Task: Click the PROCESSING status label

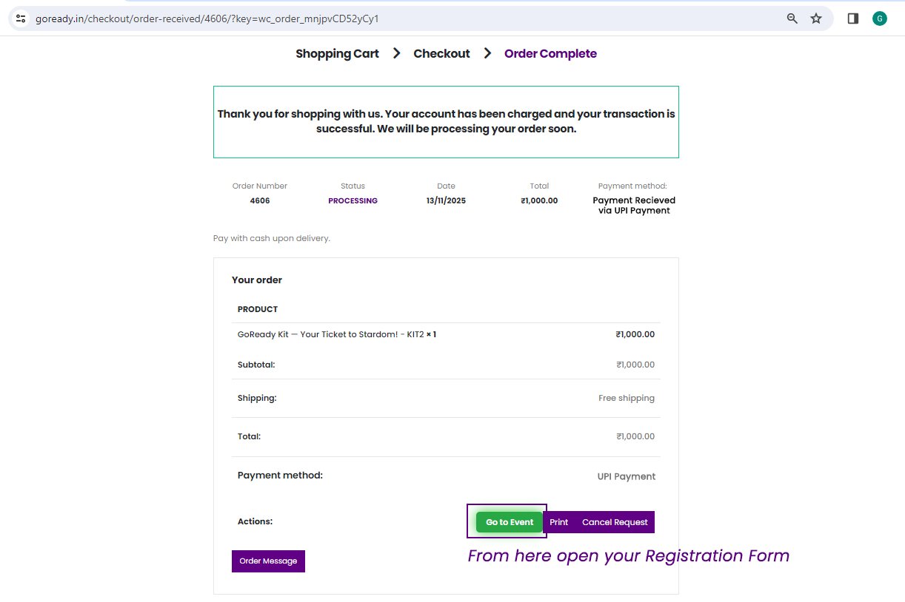Action: click(353, 200)
